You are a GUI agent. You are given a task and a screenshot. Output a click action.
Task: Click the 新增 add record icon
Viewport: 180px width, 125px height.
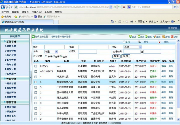[x=139, y=42]
